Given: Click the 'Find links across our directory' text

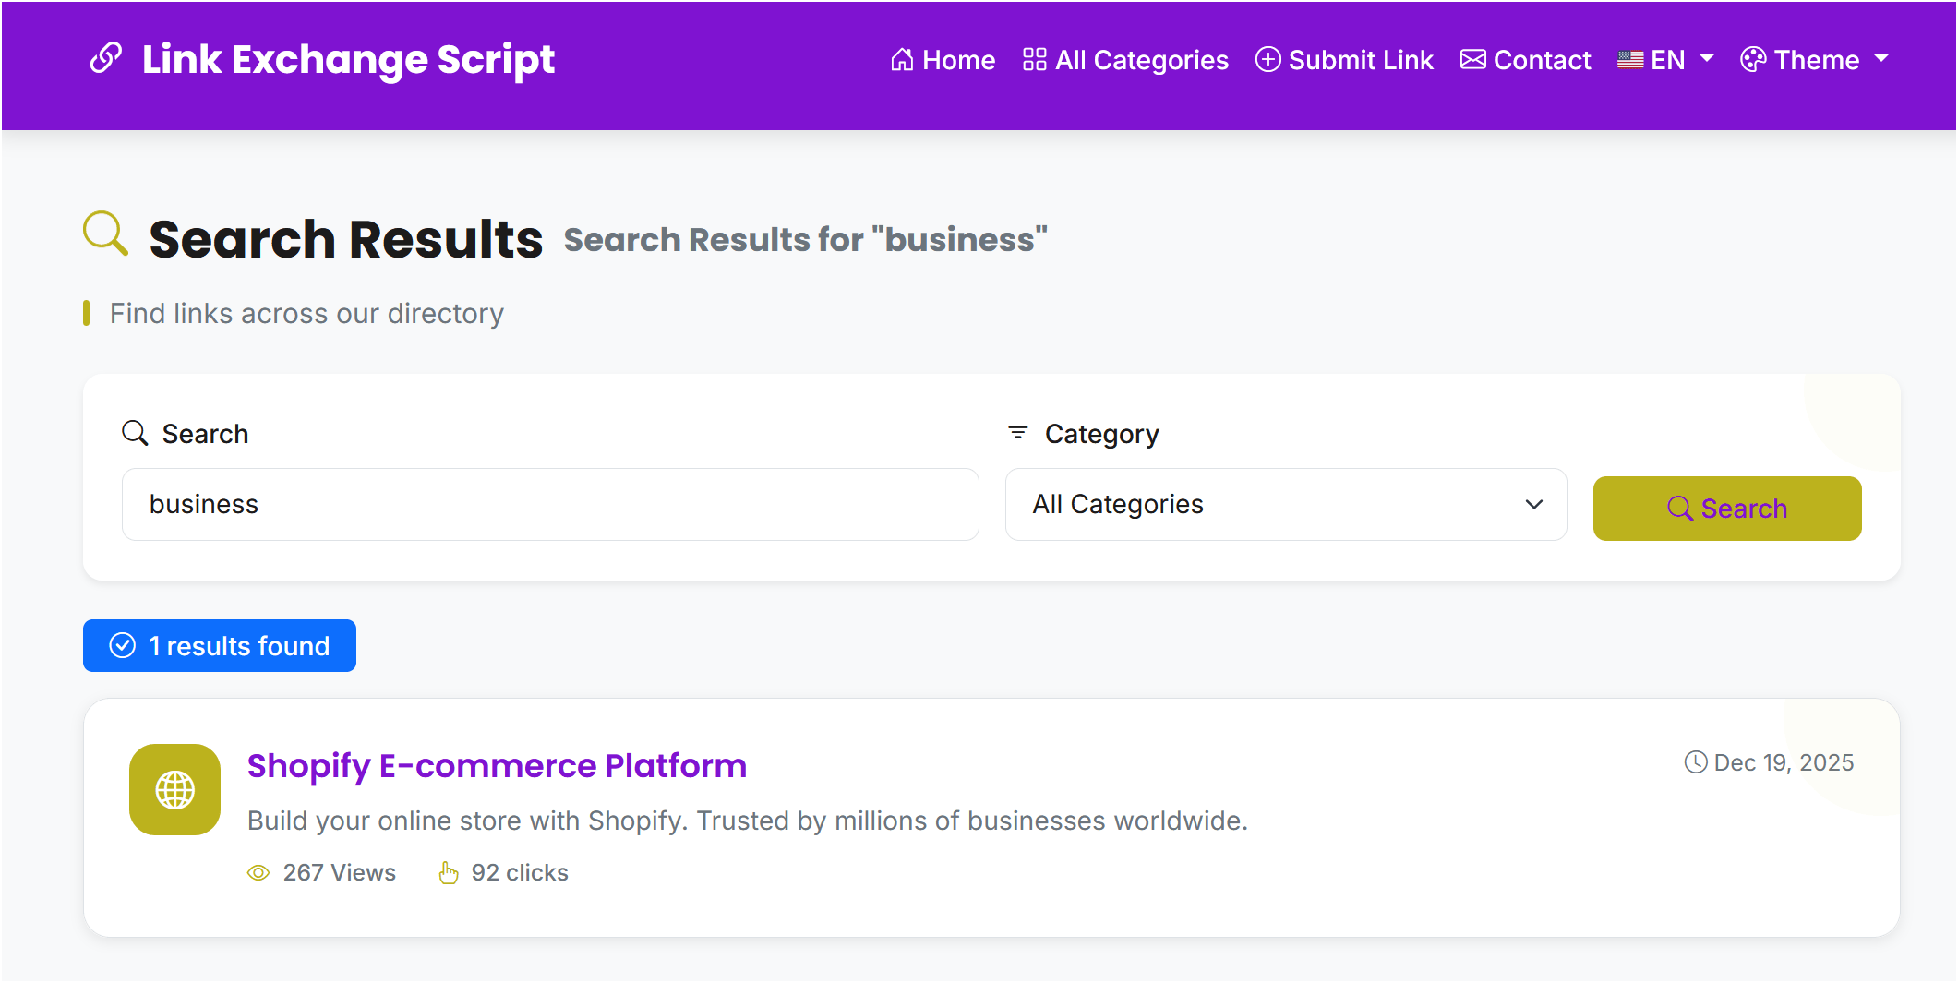Looking at the screenshot, I should pos(306,314).
